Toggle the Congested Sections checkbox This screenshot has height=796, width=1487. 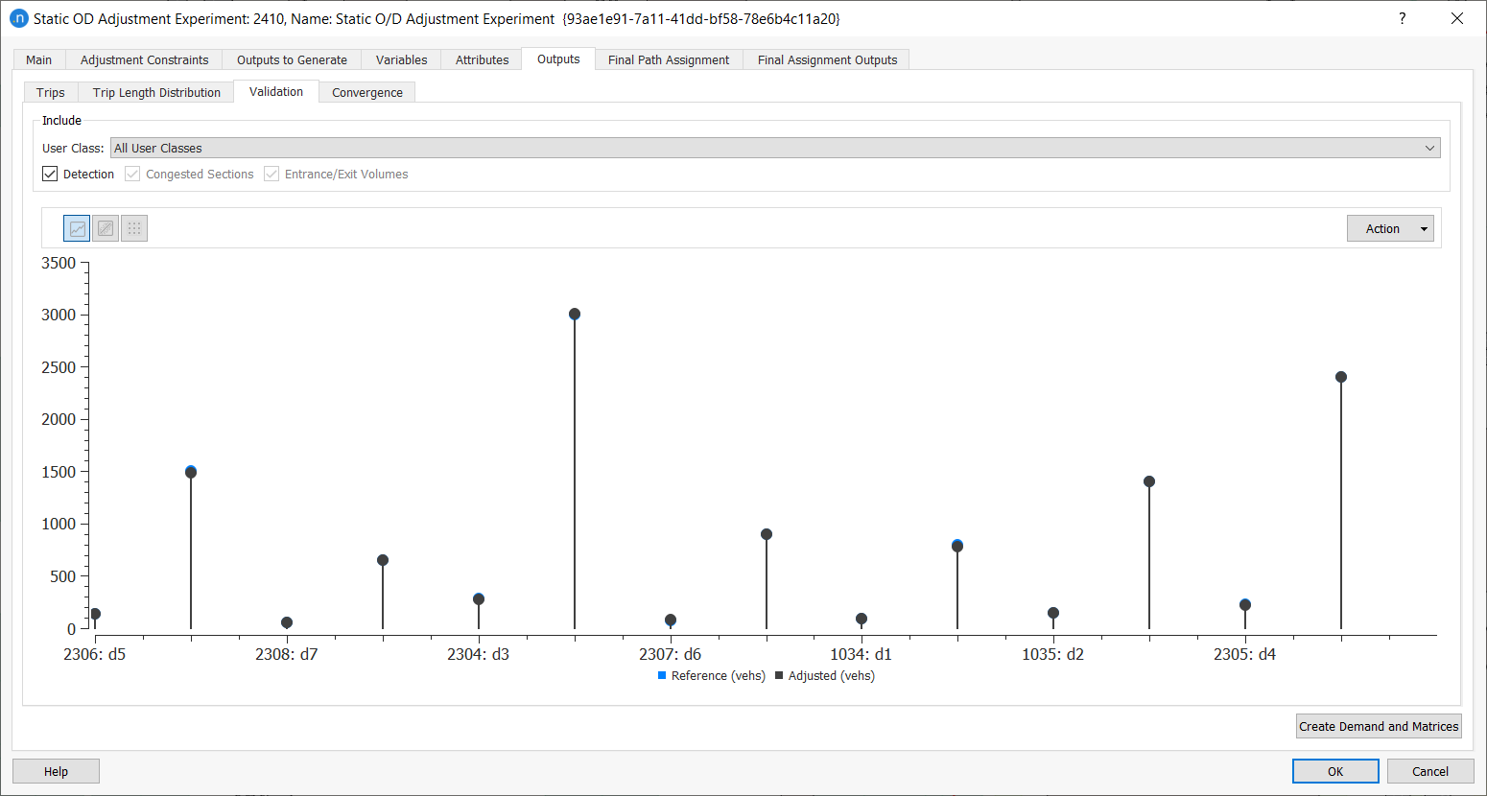tap(133, 175)
